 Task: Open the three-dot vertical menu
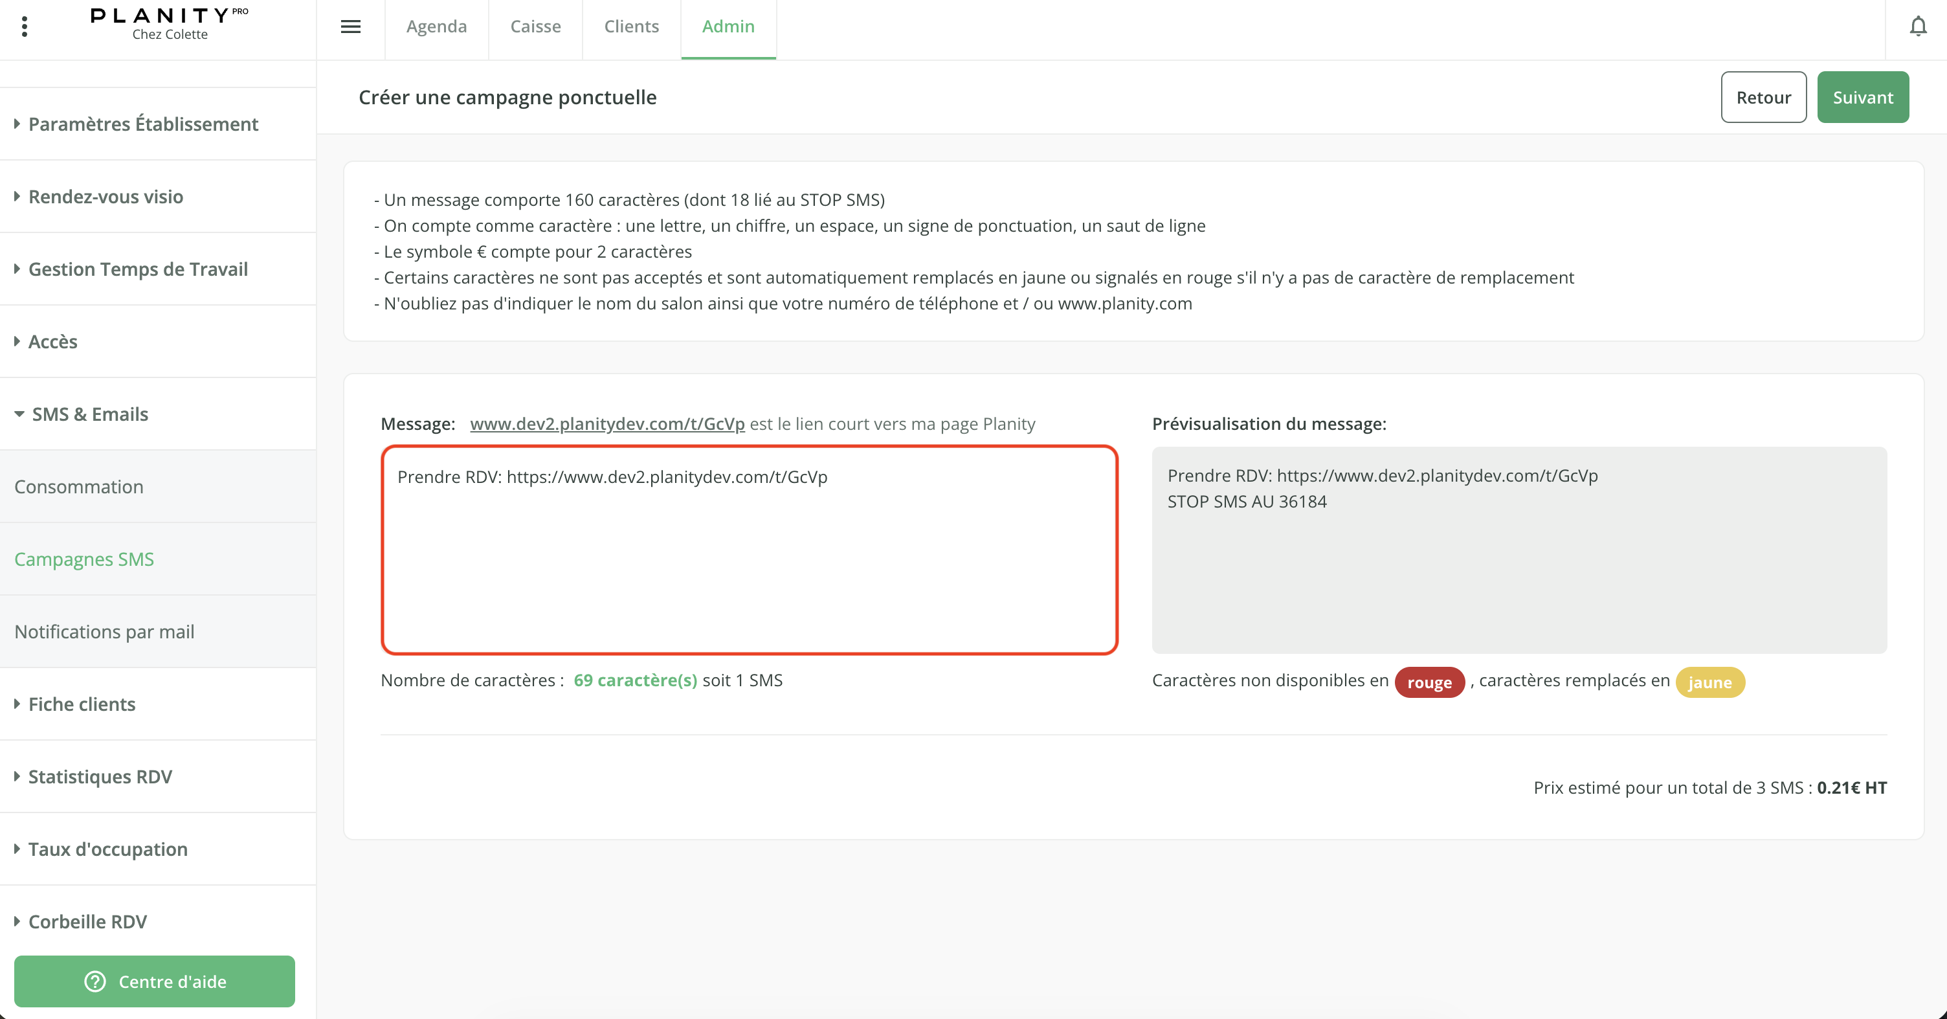(24, 27)
